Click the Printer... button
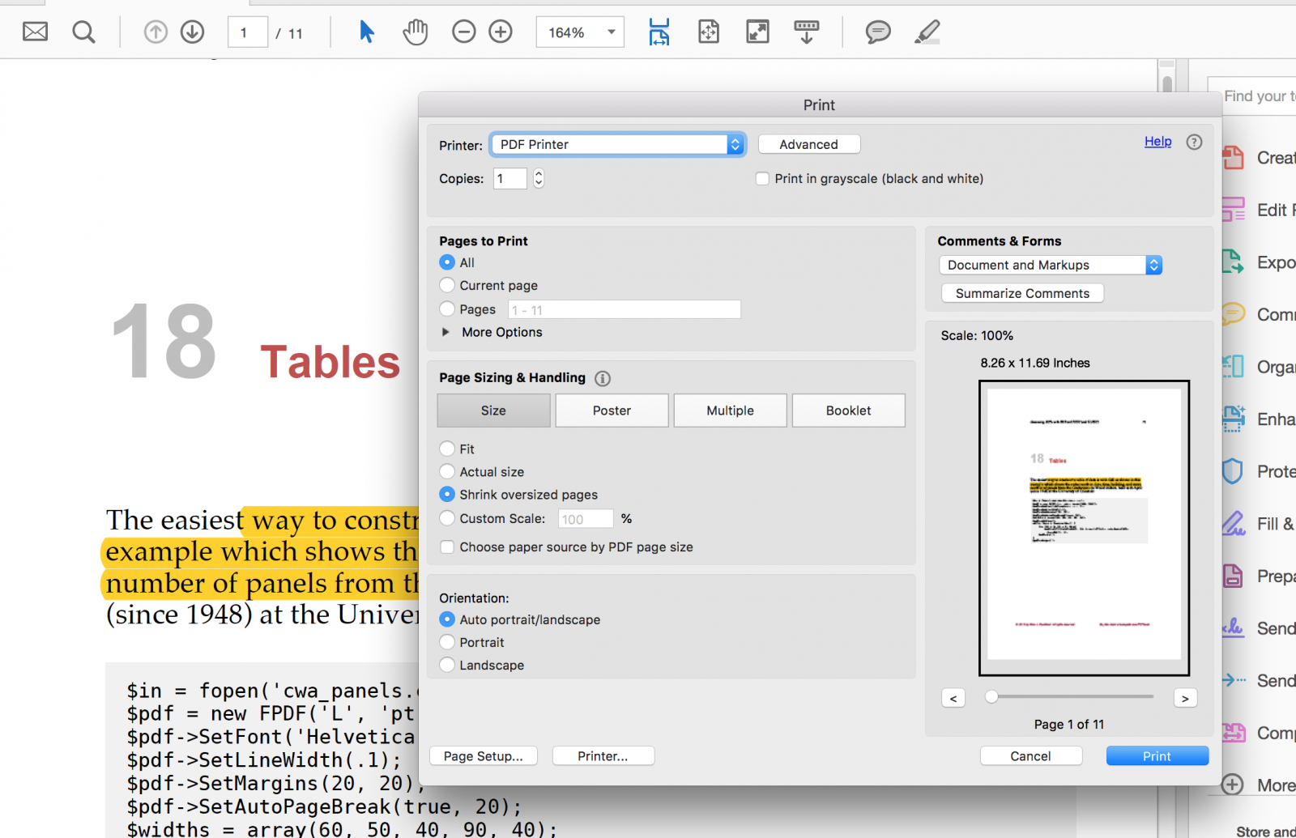Viewport: 1296px width, 838px height. click(603, 756)
